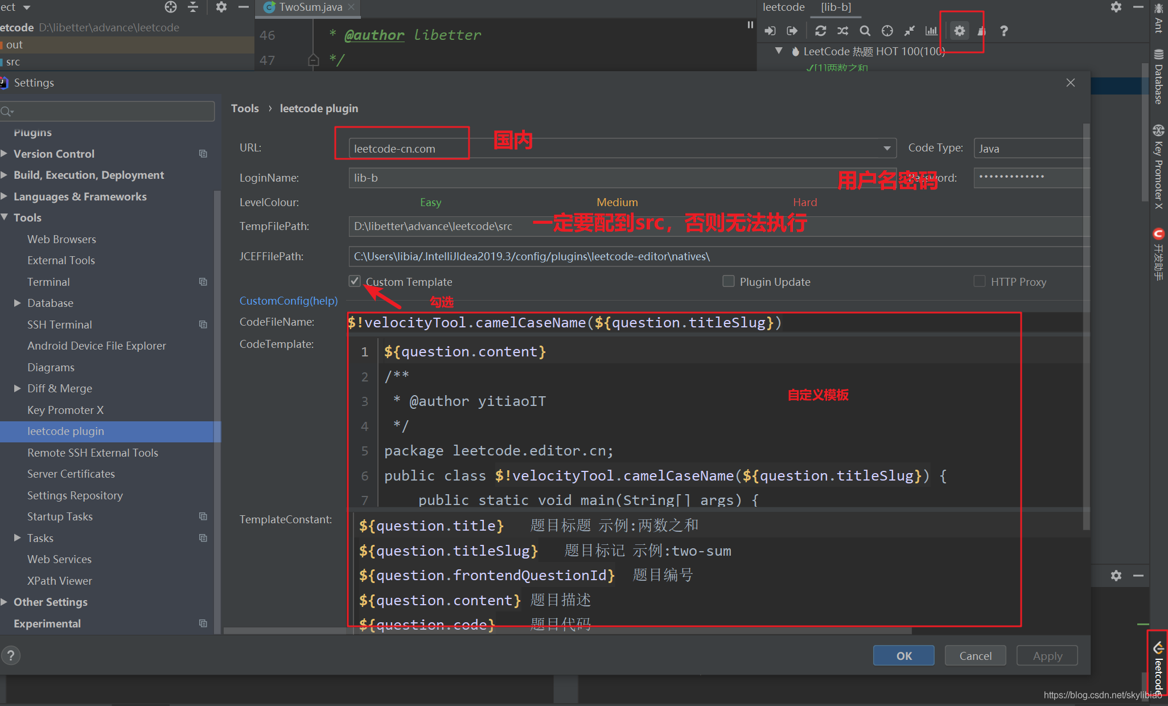Expand Languages & Frameworks node

5,196
